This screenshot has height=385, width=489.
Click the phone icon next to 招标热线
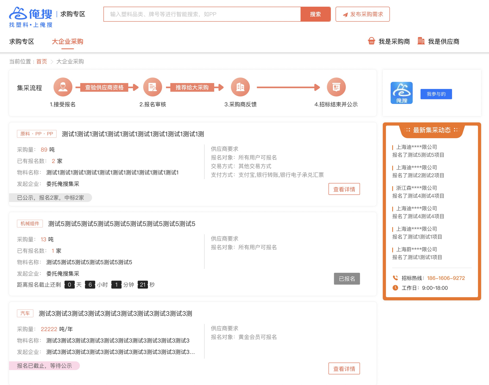pos(395,278)
